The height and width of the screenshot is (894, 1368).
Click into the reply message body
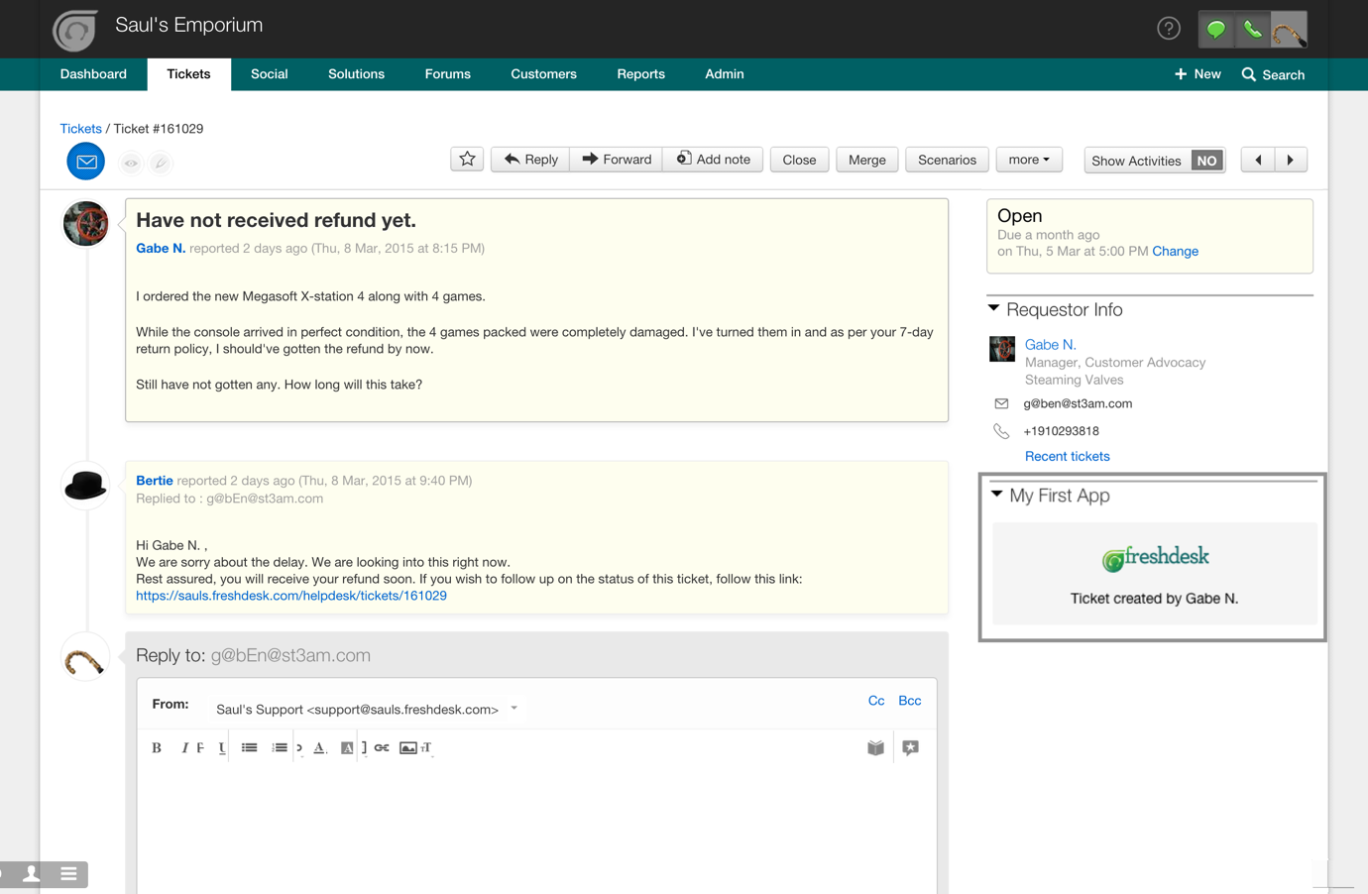pos(536,831)
